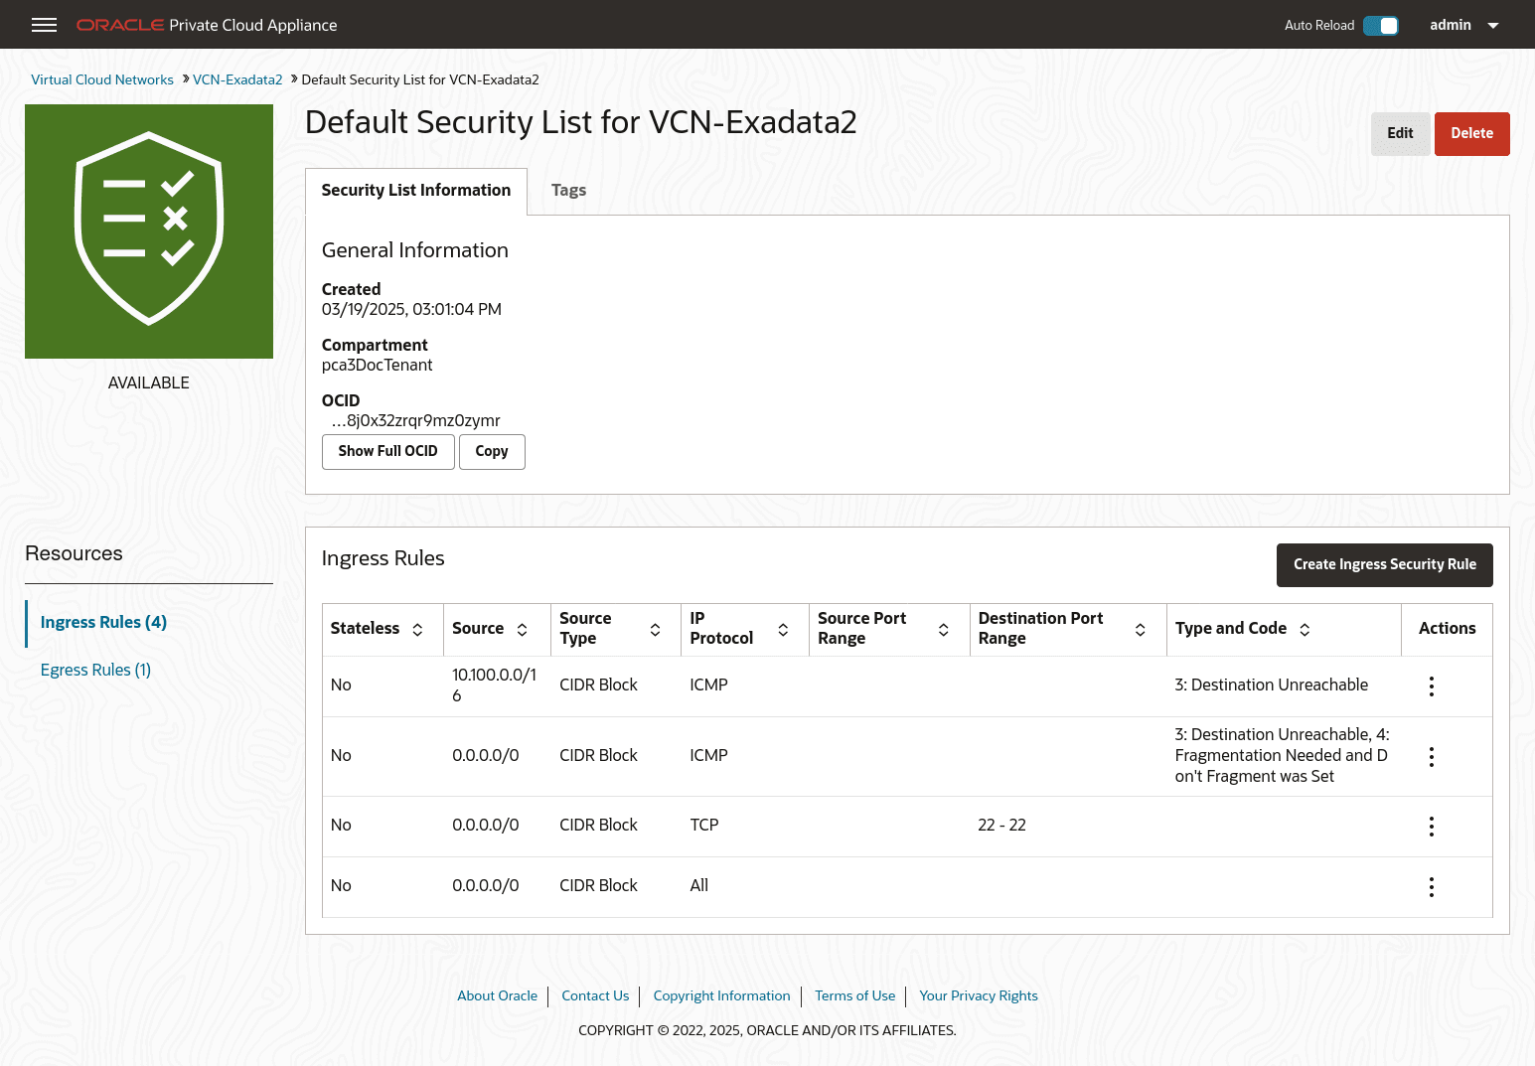Open actions menu for Fragmentation Needed ICMP rule
1535x1066 pixels.
[x=1431, y=757]
